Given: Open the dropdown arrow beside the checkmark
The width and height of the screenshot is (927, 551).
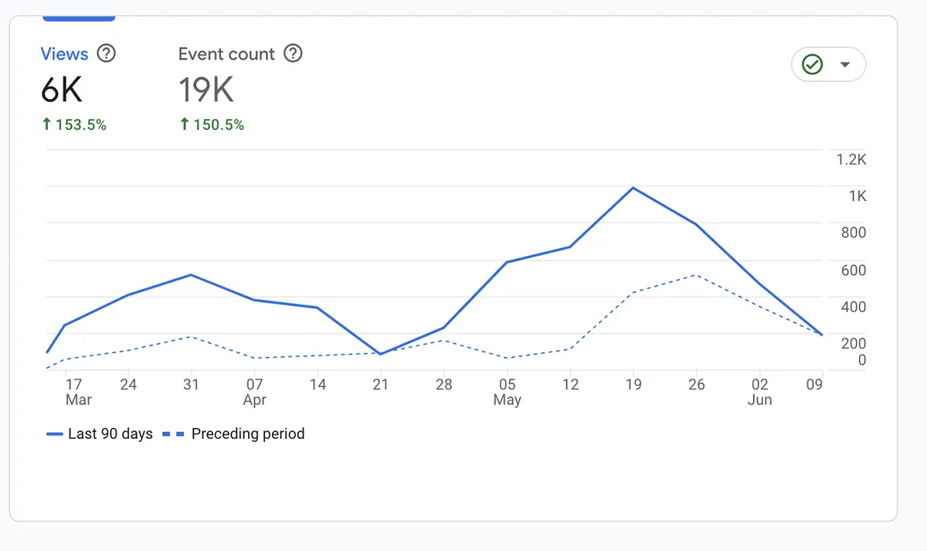Looking at the screenshot, I should pos(845,65).
